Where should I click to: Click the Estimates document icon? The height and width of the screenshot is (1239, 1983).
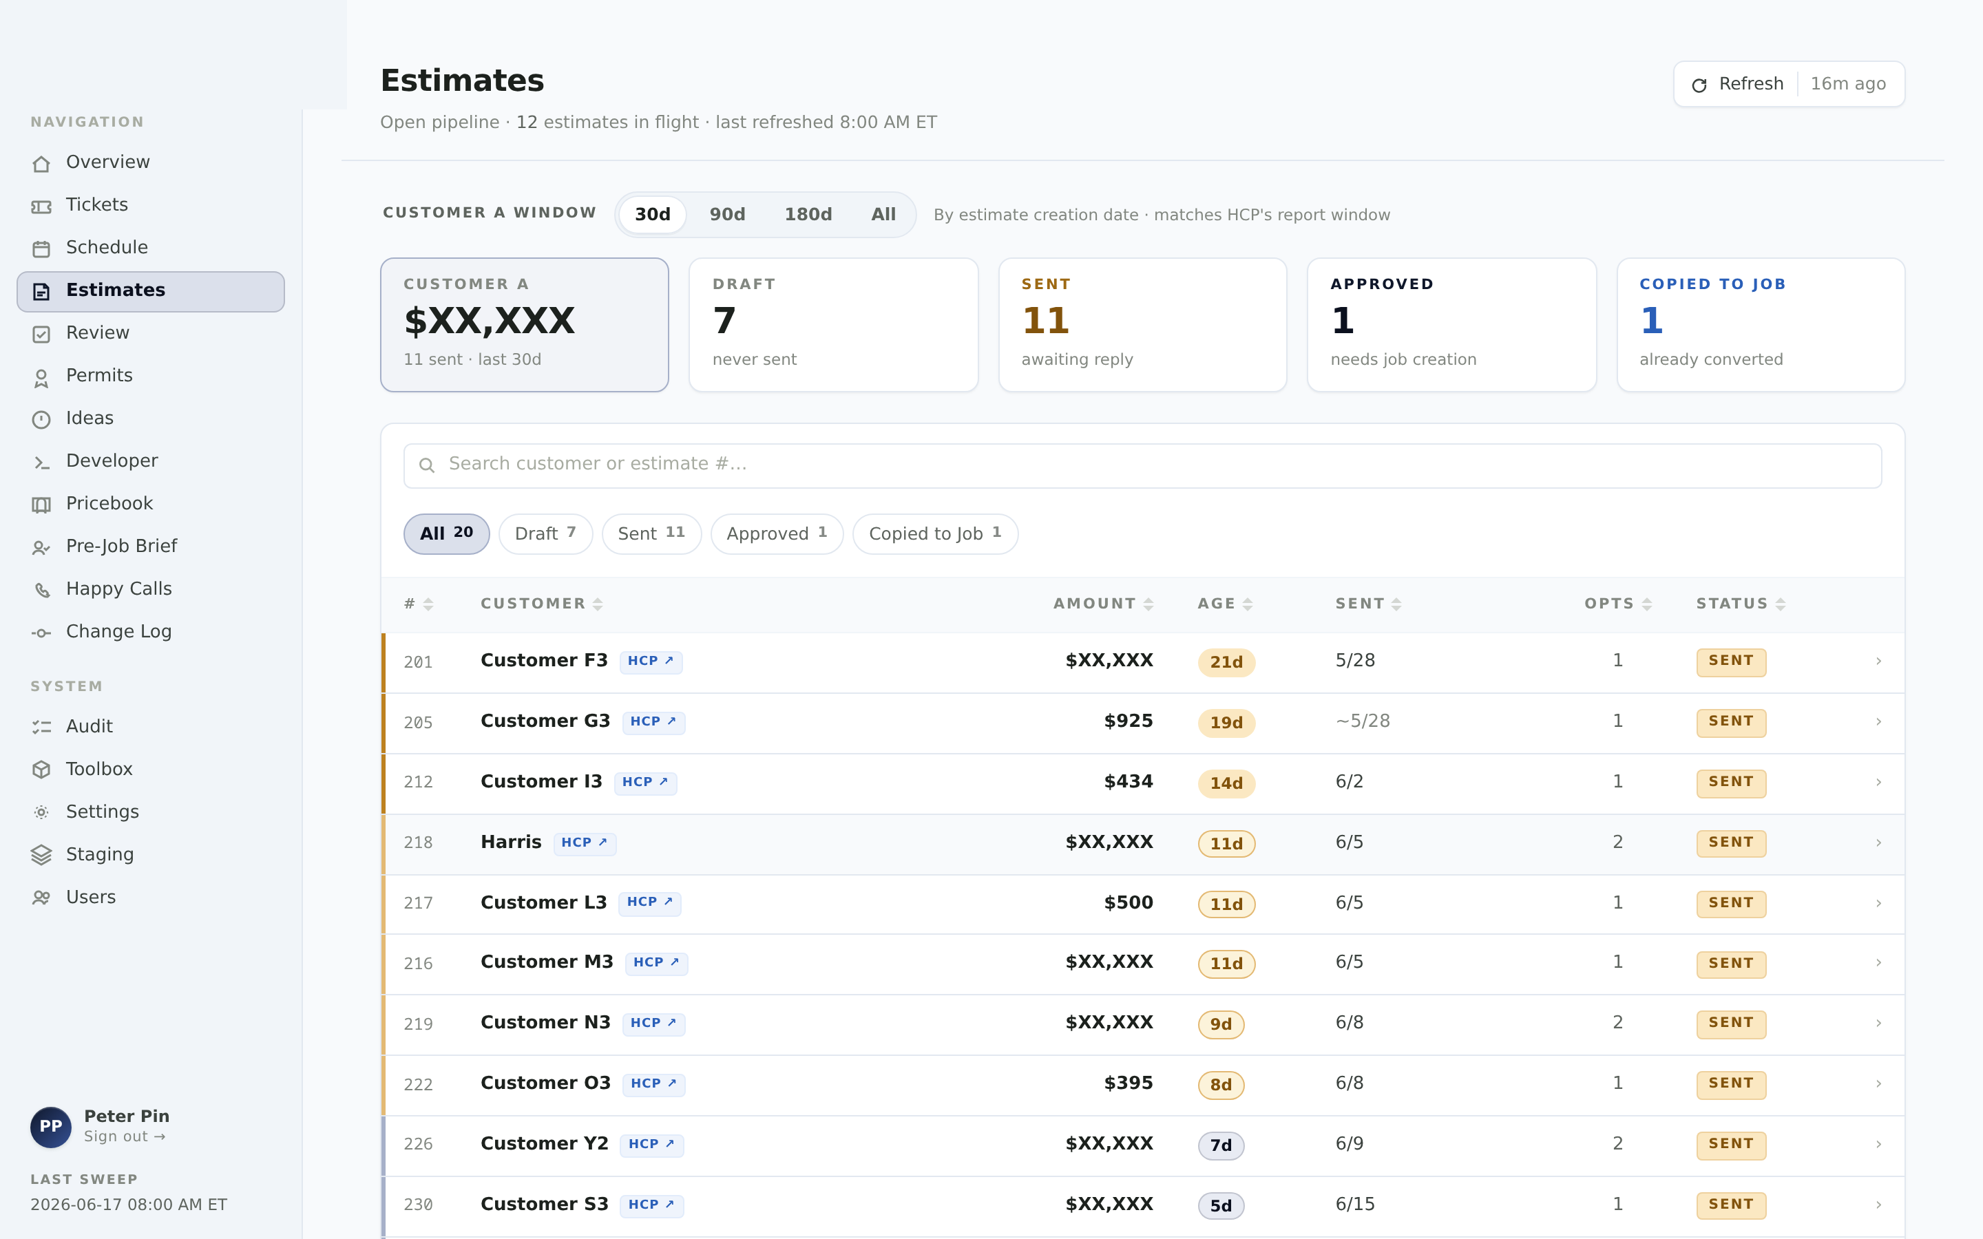click(41, 291)
